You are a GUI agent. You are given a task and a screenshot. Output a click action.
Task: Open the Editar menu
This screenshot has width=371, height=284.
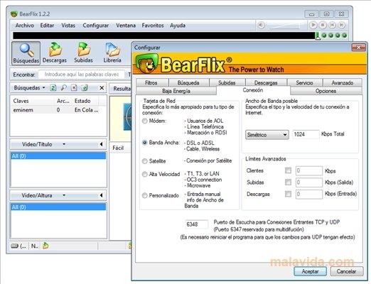47,26
